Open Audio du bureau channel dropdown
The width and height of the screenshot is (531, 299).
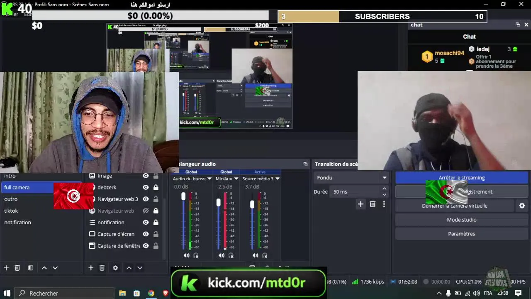(x=209, y=179)
